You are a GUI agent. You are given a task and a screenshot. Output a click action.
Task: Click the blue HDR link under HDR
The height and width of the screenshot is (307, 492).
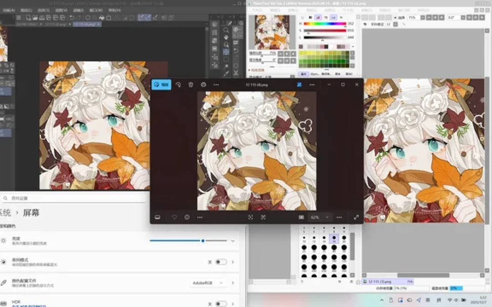click(x=29, y=306)
